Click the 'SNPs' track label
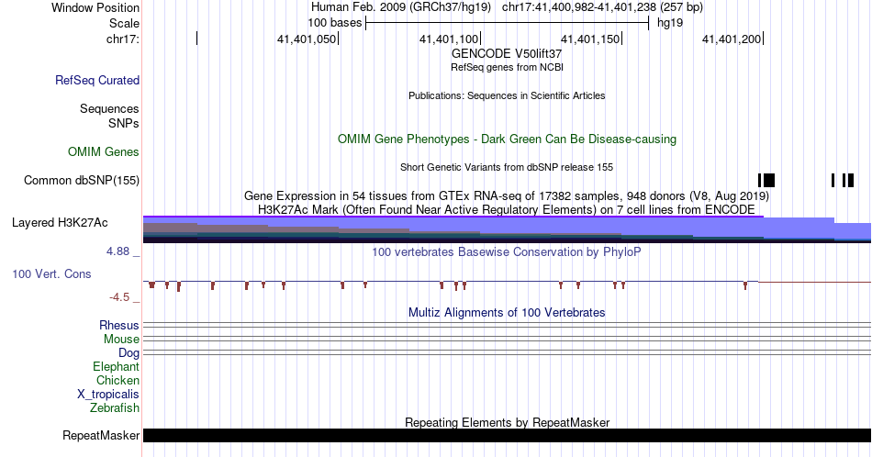The width and height of the screenshot is (872, 457). point(124,123)
